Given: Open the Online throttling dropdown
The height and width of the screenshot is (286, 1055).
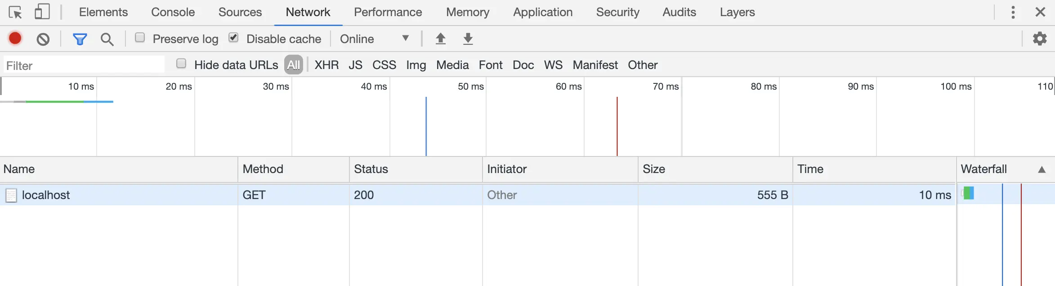Looking at the screenshot, I should [x=374, y=39].
